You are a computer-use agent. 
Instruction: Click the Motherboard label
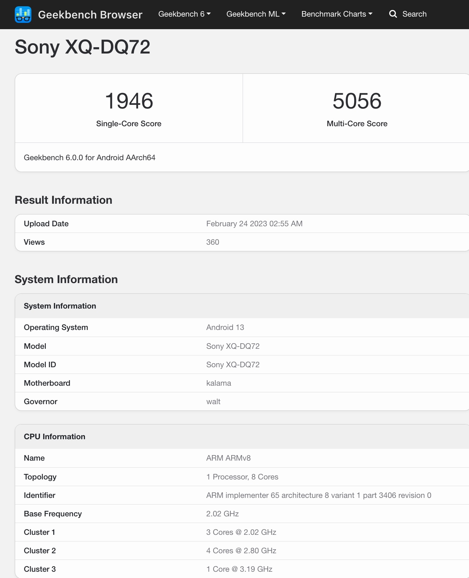[x=47, y=383]
